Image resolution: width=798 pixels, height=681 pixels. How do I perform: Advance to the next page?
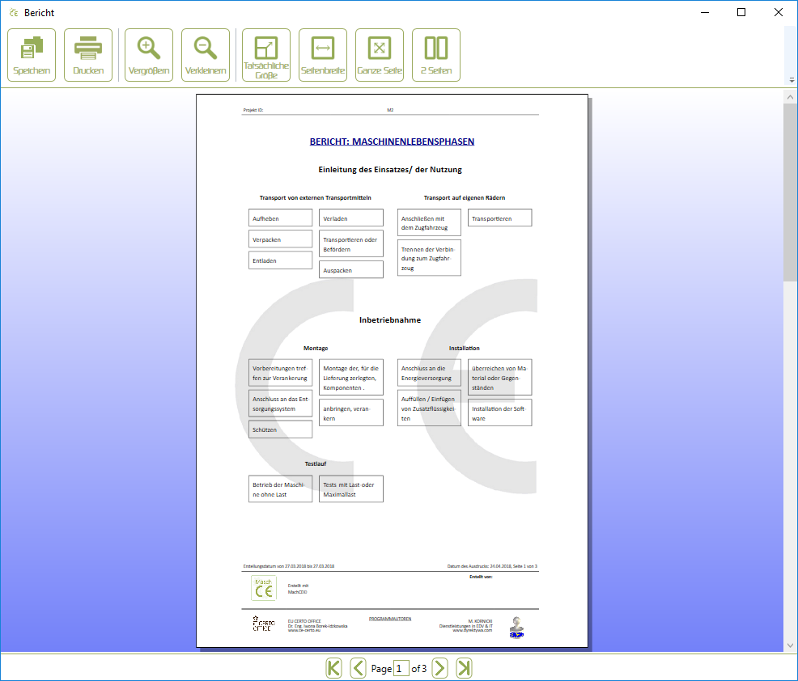pos(439,668)
